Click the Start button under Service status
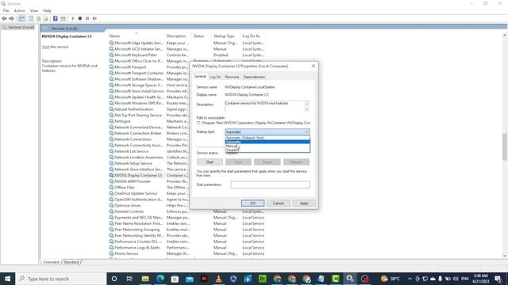508x285 pixels. 210,161
